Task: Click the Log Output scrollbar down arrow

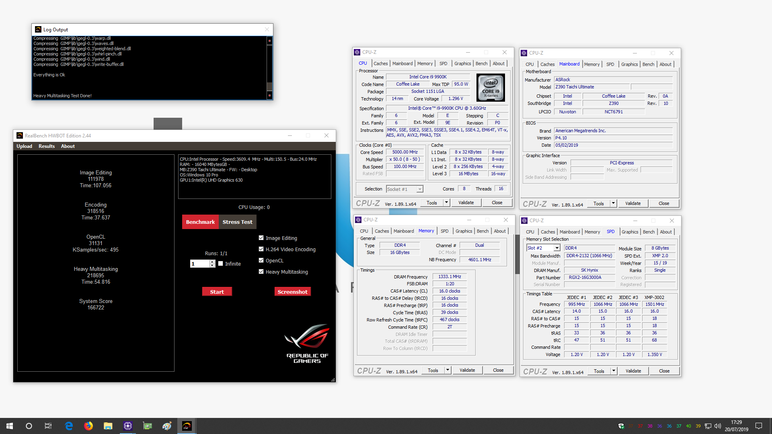Action: [x=269, y=95]
